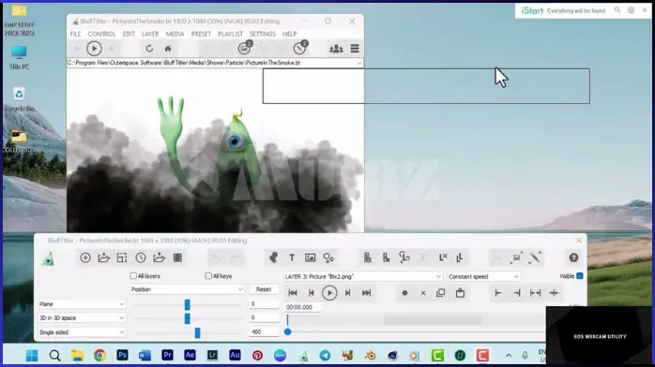The image size is (655, 367).
Task: Click the create key record dot button
Action: (x=404, y=293)
